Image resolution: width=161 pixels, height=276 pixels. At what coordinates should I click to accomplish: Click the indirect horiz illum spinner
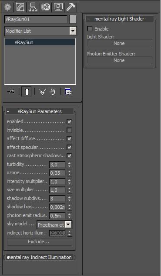point(70,233)
